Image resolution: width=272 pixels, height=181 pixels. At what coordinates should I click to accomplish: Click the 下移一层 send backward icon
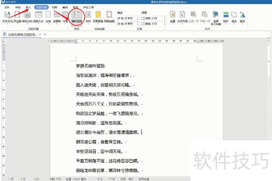pos(205,15)
